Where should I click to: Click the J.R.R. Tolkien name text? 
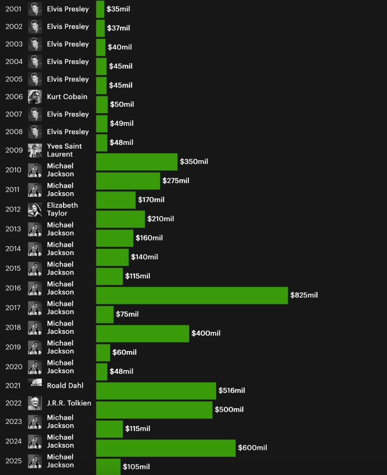[x=69, y=403]
